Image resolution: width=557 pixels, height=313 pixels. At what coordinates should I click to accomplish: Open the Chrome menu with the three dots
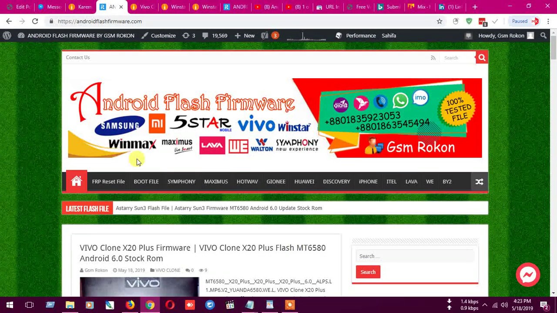[548, 21]
